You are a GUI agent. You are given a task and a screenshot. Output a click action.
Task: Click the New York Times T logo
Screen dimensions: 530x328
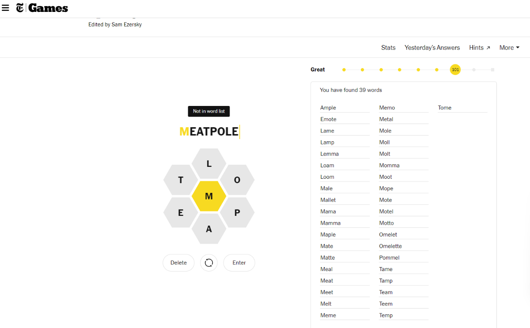pyautogui.click(x=20, y=8)
